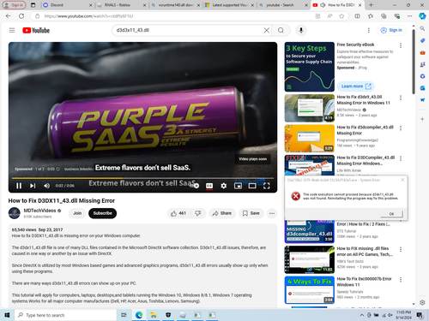The image size is (429, 321).
Task: Open video player settings gear
Action: click(x=224, y=186)
